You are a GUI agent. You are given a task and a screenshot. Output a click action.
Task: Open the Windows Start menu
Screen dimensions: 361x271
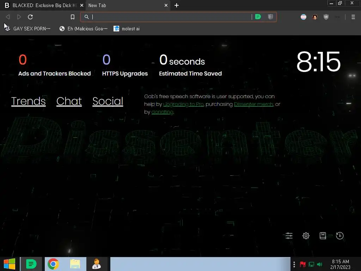10,264
